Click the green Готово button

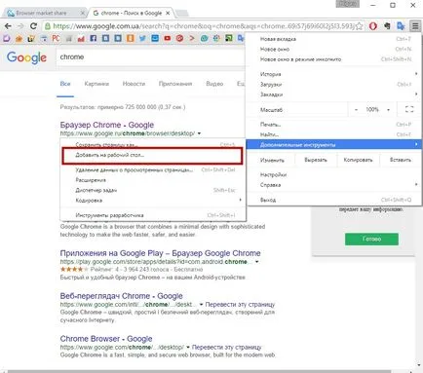pyautogui.click(x=371, y=239)
